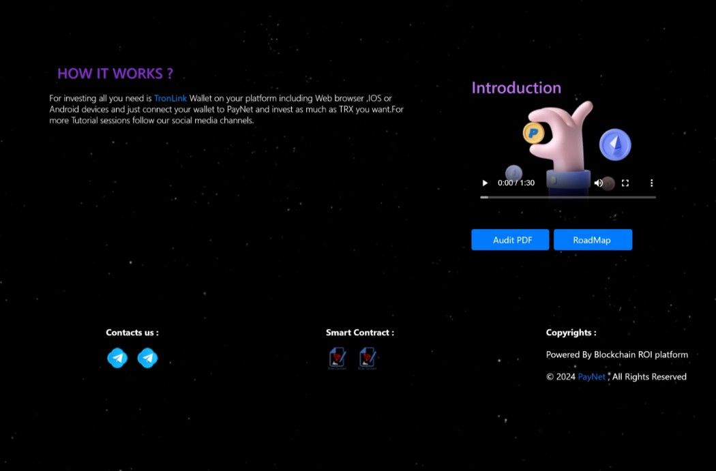The image size is (716, 471).
Task: Open the first Smart Contract document icon
Action: pyautogui.click(x=338, y=358)
